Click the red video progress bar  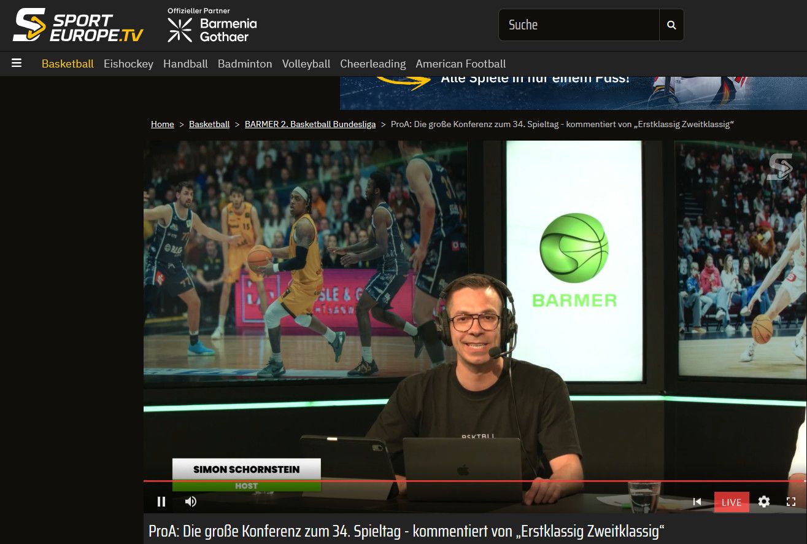pyautogui.click(x=475, y=481)
